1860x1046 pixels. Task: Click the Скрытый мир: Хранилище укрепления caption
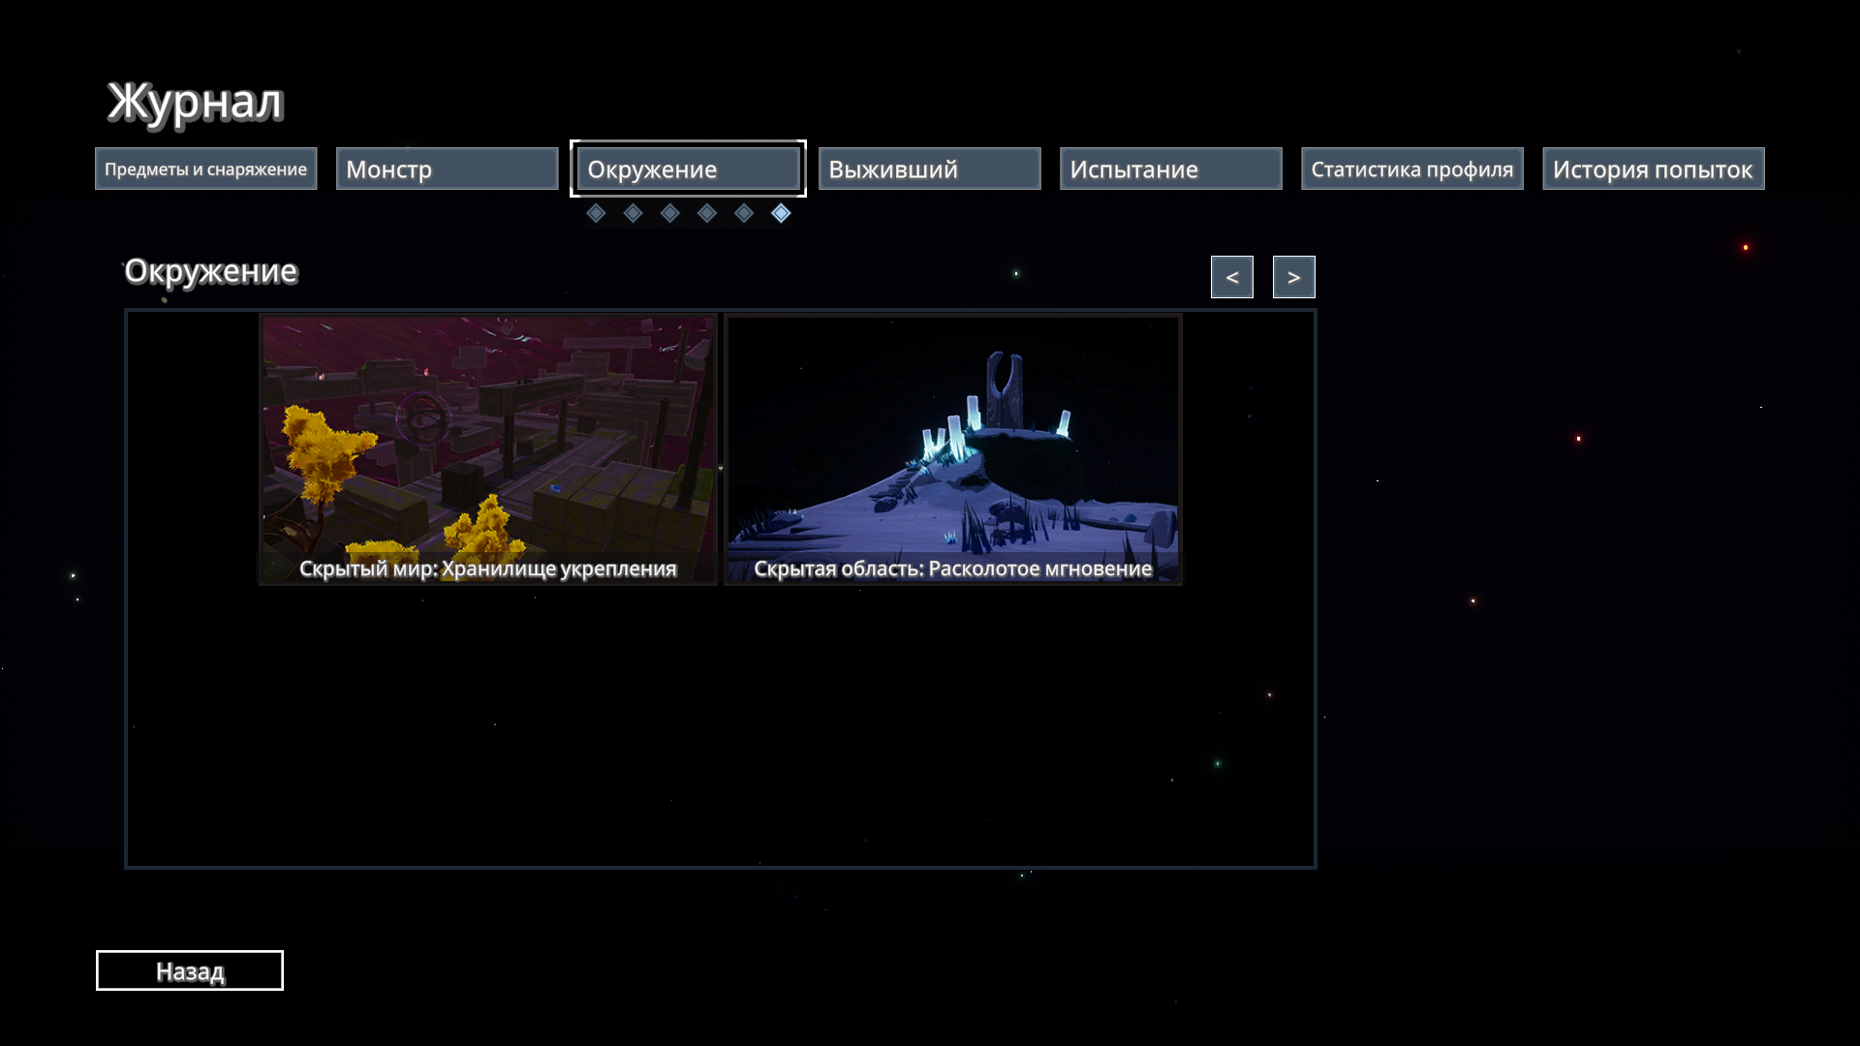pos(487,569)
